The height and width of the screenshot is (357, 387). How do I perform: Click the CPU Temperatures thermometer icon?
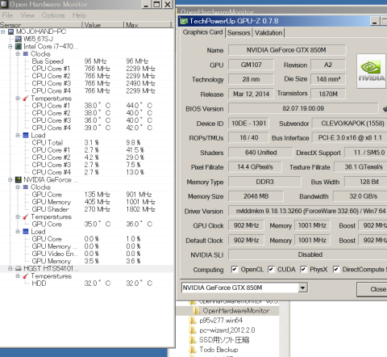[26, 99]
